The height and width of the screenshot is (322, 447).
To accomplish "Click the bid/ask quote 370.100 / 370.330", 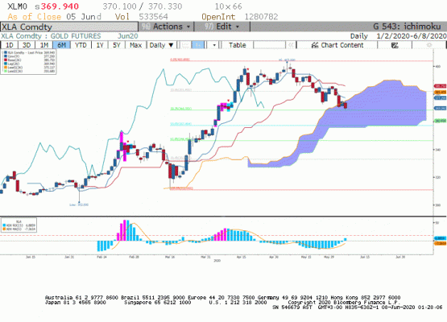I will click(143, 6).
